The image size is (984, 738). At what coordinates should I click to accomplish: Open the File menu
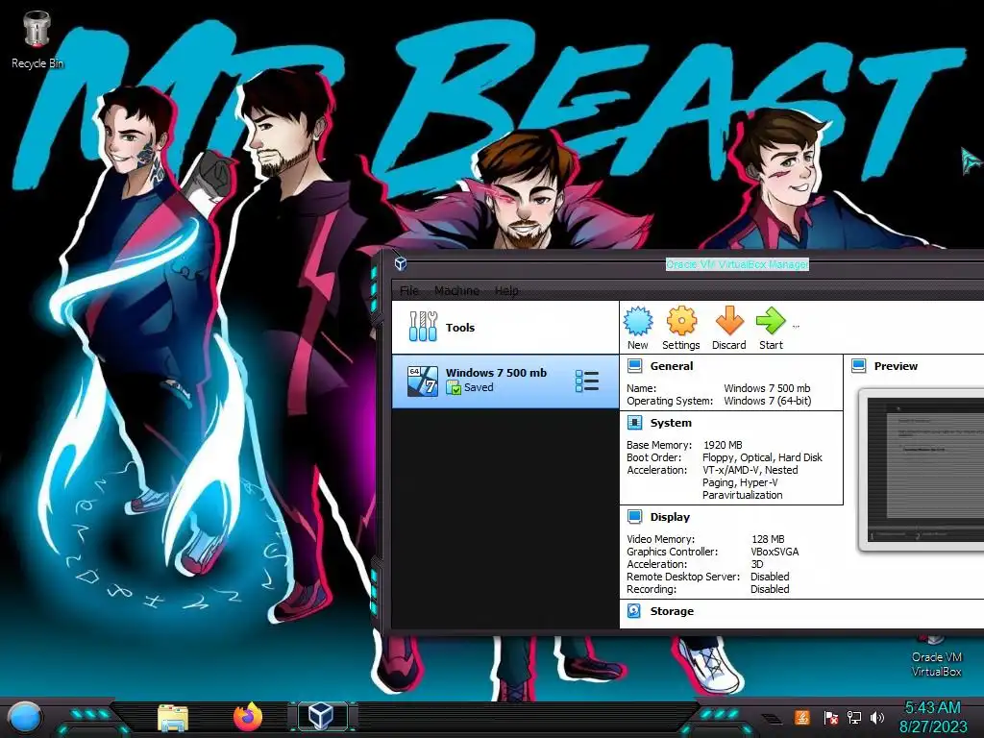click(x=409, y=290)
